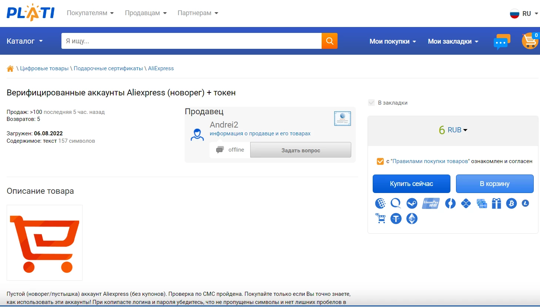Go to home via breadcrumb house icon
The image size is (540, 308).
click(10, 68)
